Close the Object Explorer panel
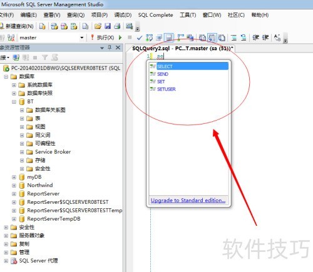This screenshot has height=272, width=313. (x=118, y=48)
